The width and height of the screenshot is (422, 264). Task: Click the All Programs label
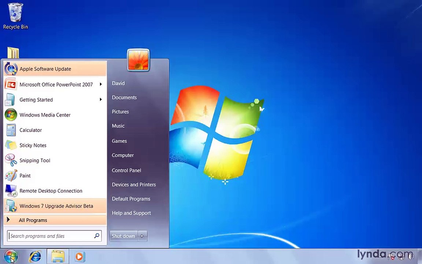pyautogui.click(x=33, y=220)
